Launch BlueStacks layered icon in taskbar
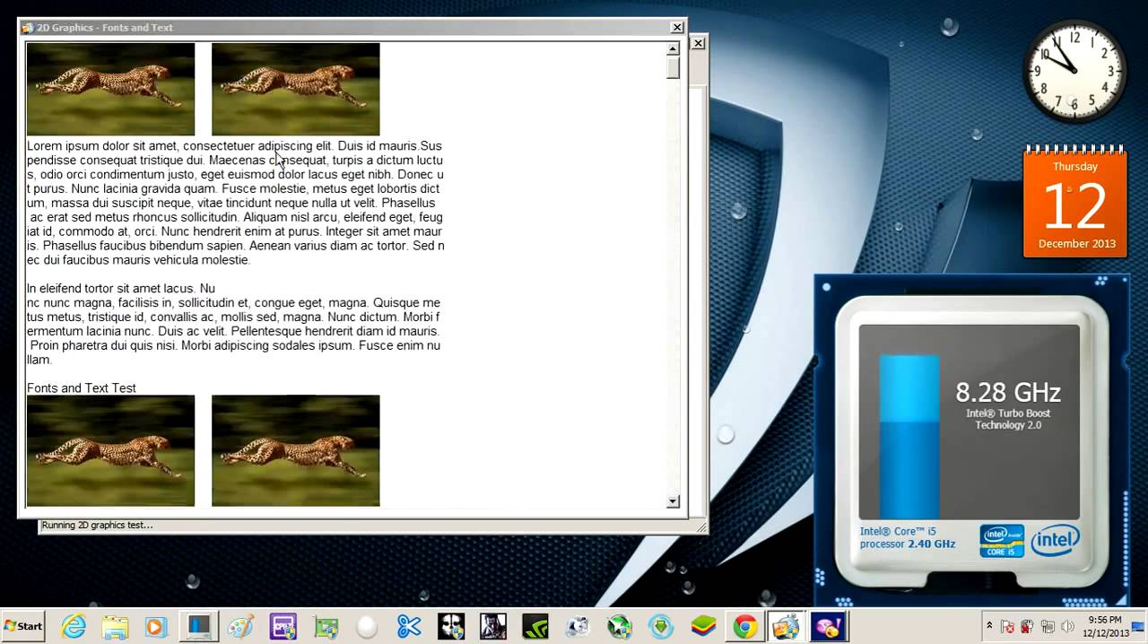This screenshot has width=1148, height=644. point(703,626)
